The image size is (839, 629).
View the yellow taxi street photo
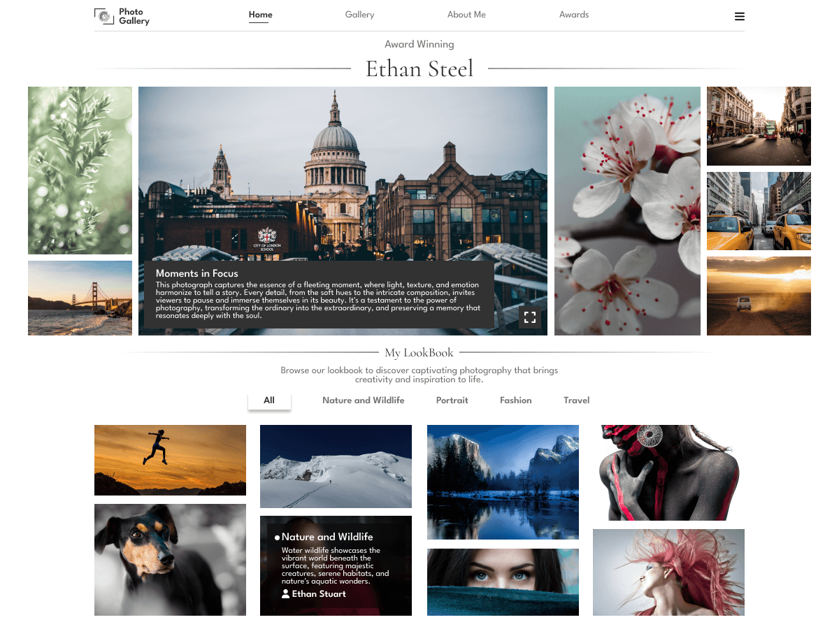point(759,211)
